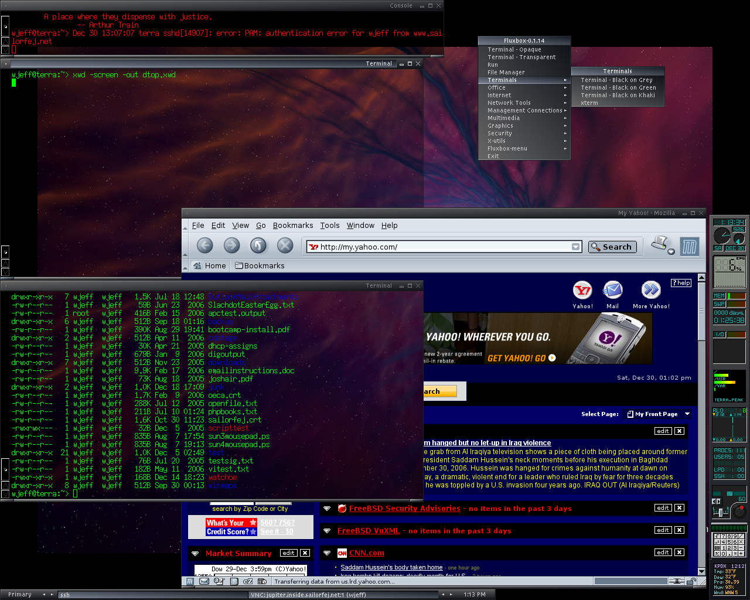Click the CNN logo icon
This screenshot has width=750, height=600.
click(x=342, y=553)
